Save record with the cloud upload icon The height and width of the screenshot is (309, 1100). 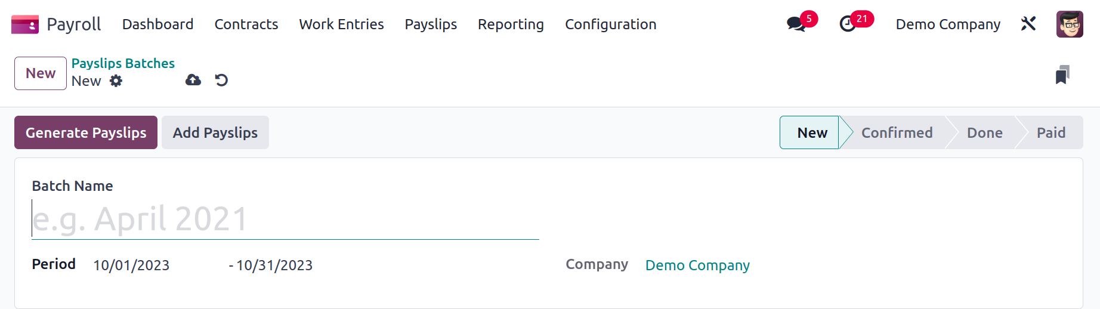tap(193, 80)
